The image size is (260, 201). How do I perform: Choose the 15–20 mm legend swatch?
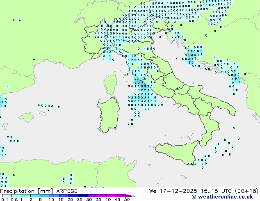tap(64, 196)
